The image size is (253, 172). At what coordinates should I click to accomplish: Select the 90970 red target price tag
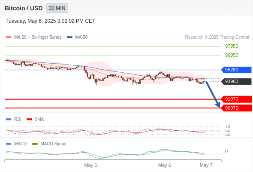coord(236,108)
